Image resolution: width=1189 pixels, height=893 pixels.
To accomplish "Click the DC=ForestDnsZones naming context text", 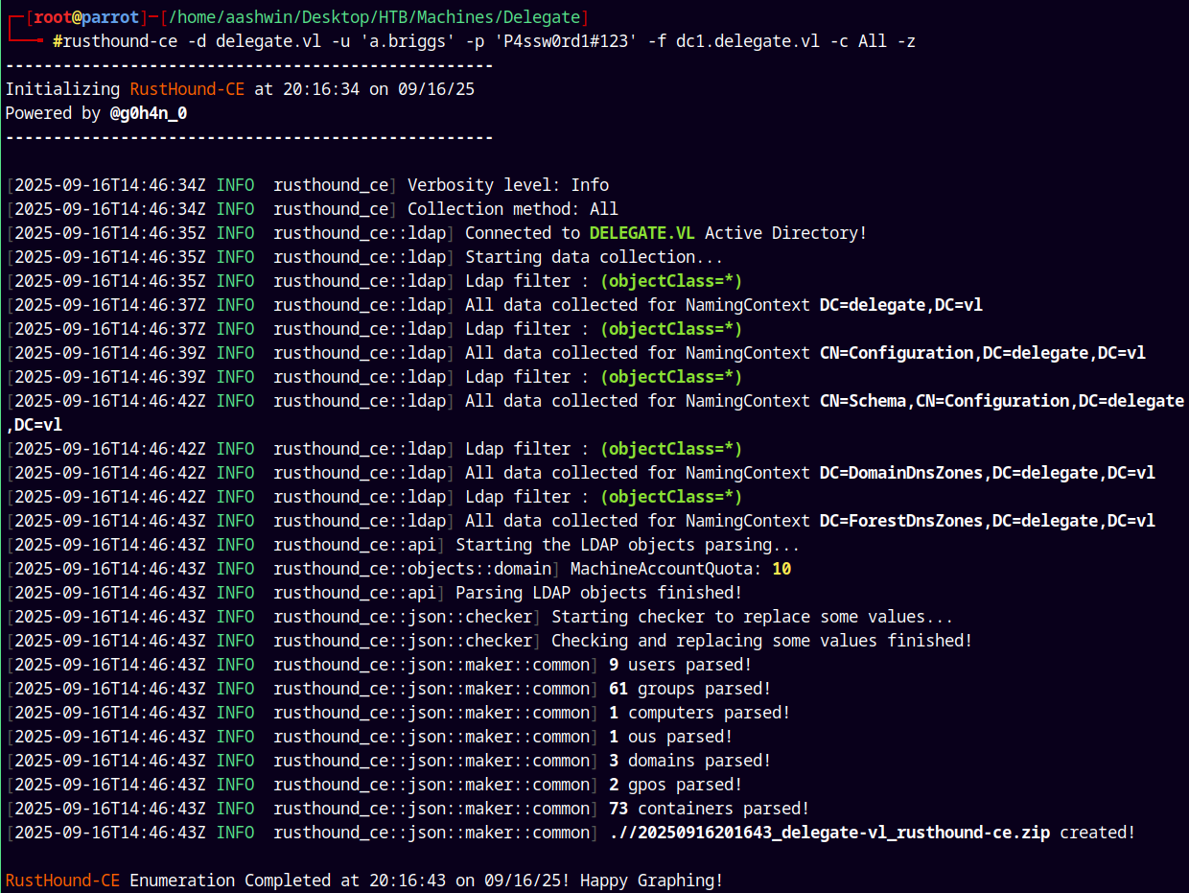I will pyautogui.click(x=987, y=521).
